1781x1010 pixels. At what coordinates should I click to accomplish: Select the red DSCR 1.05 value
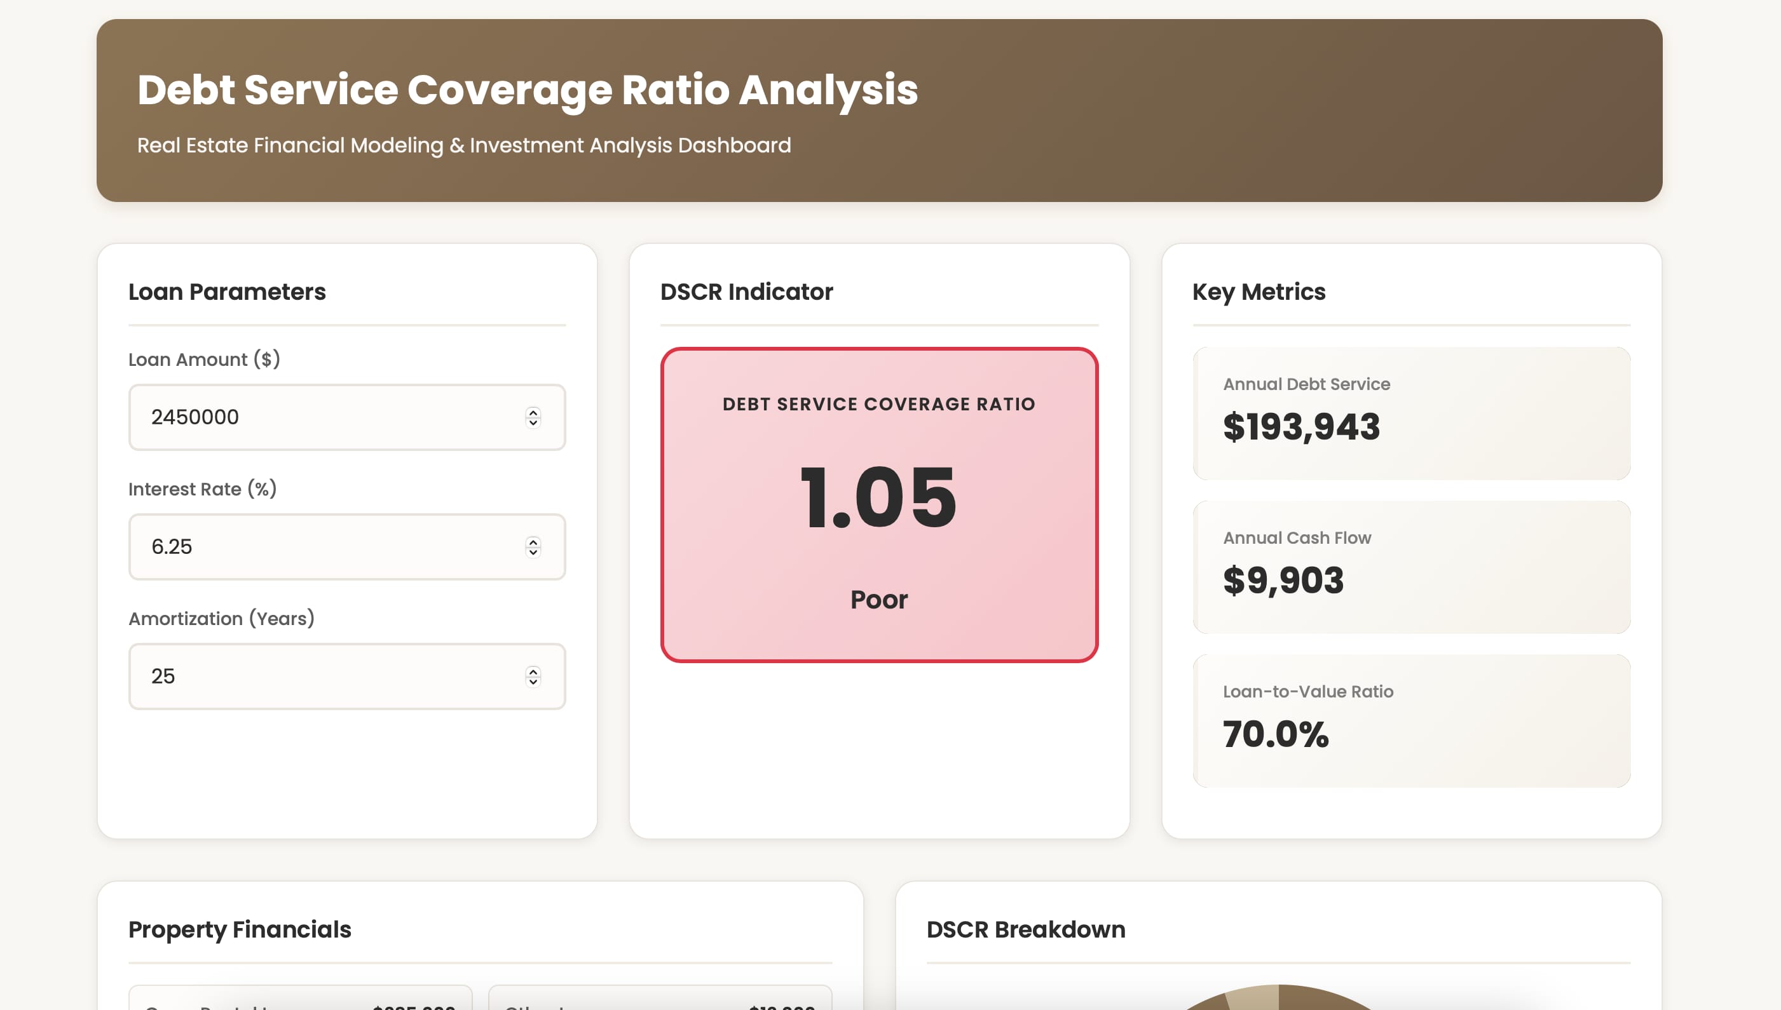878,497
